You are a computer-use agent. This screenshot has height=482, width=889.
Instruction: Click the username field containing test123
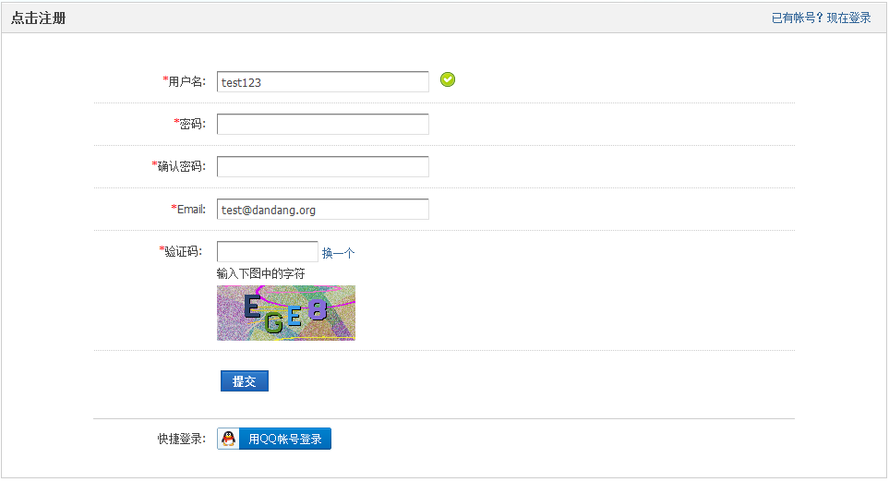322,81
